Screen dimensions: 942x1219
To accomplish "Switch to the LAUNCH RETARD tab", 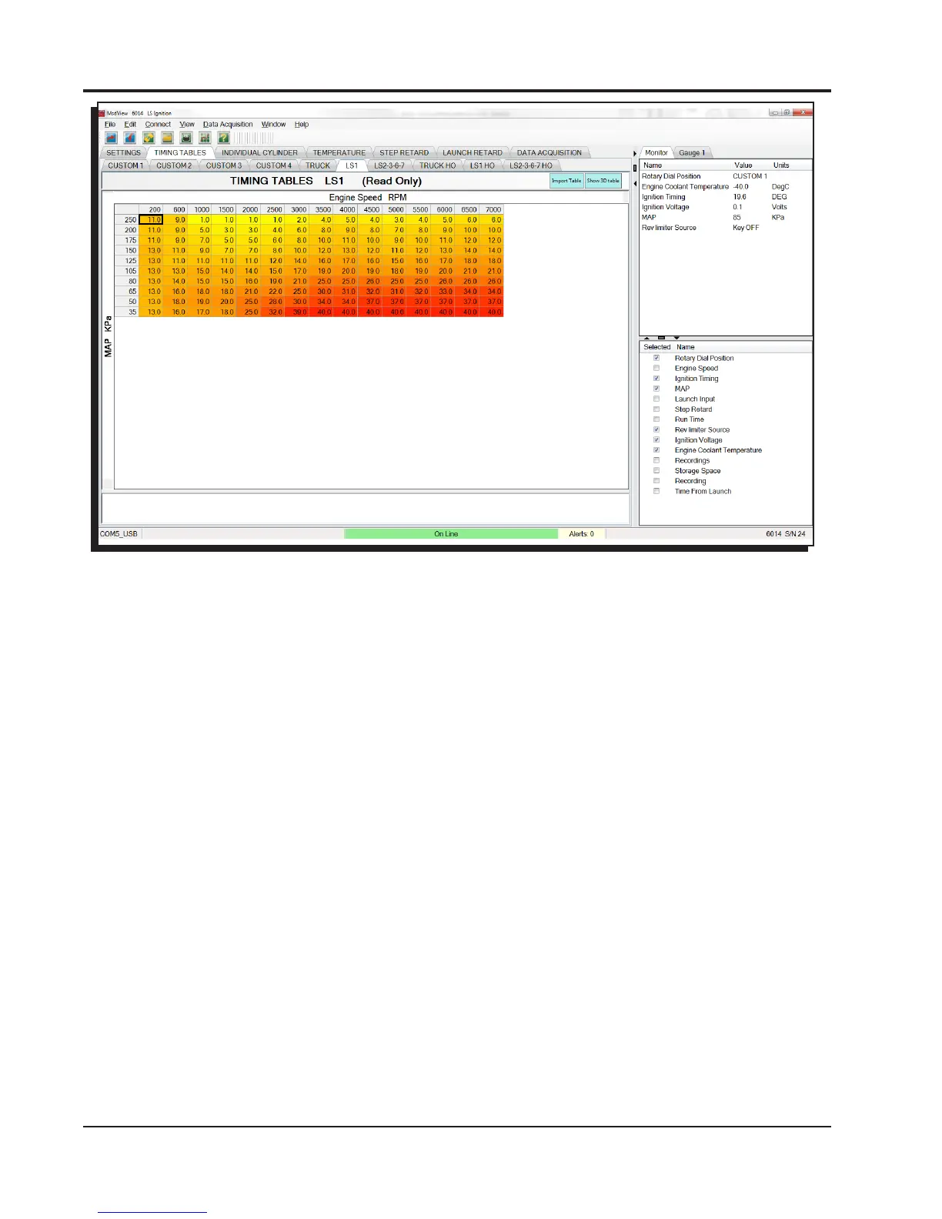I will point(472,152).
